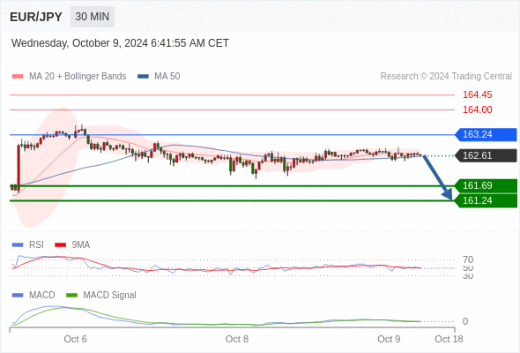Click the MA 20 + Bollinger Bands legend swatch
520x353 pixels.
pyautogui.click(x=18, y=77)
